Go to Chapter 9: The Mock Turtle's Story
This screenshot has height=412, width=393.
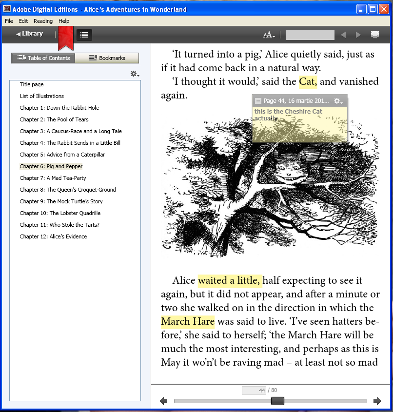pos(61,201)
